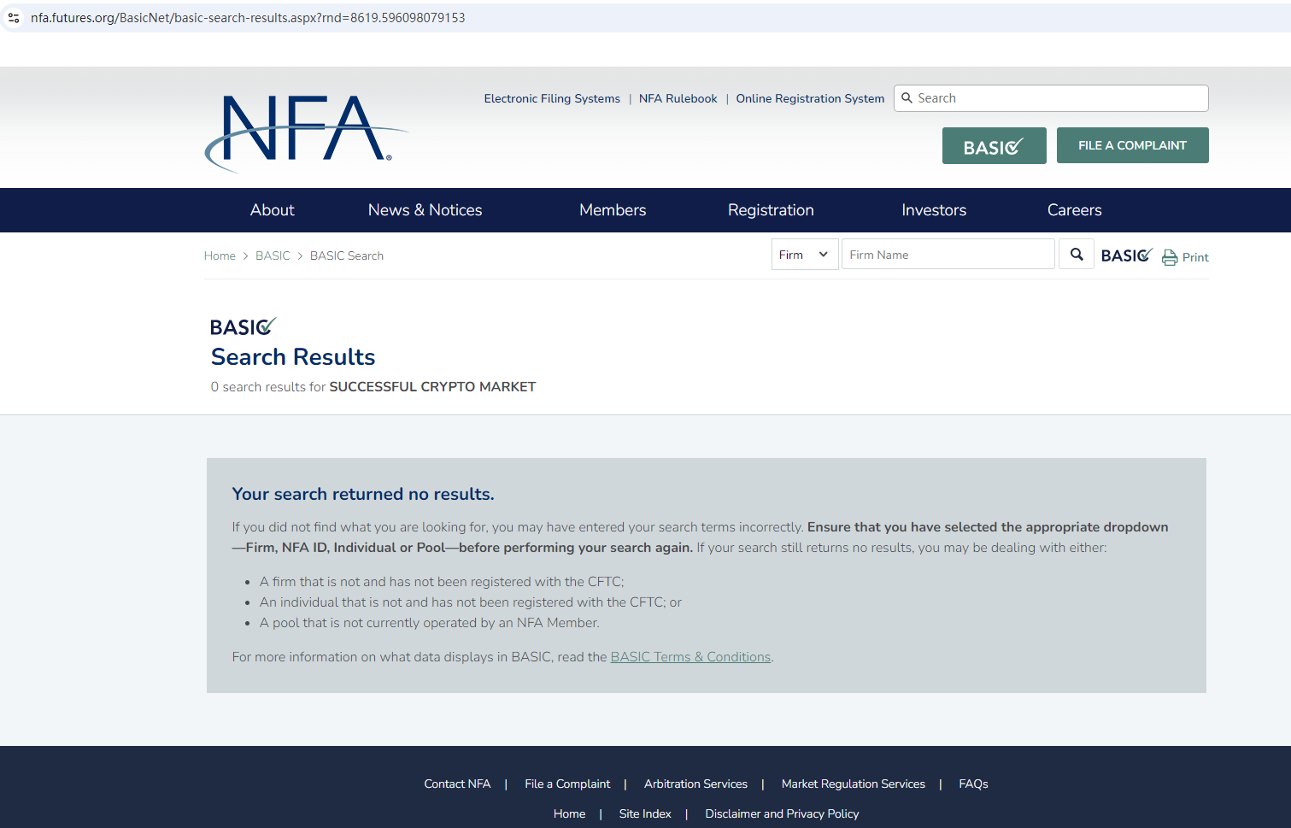Open the Careers menu
Image resolution: width=1291 pixels, height=828 pixels.
tap(1074, 210)
